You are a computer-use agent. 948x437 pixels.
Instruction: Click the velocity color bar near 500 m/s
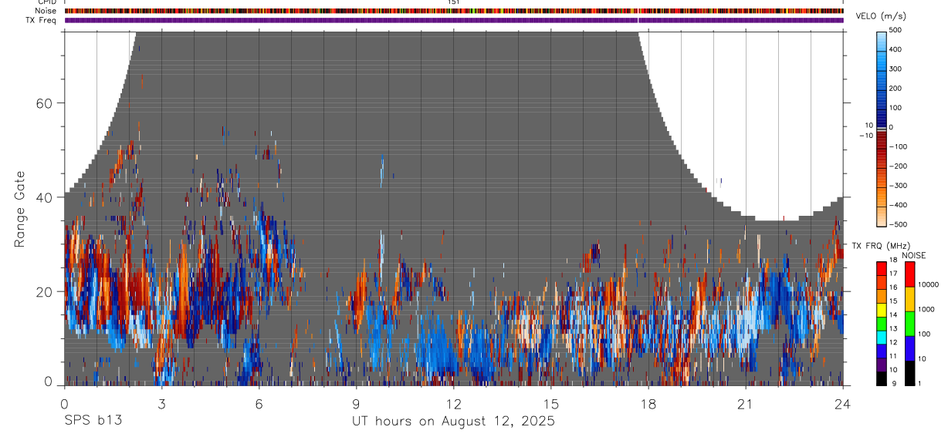click(882, 34)
